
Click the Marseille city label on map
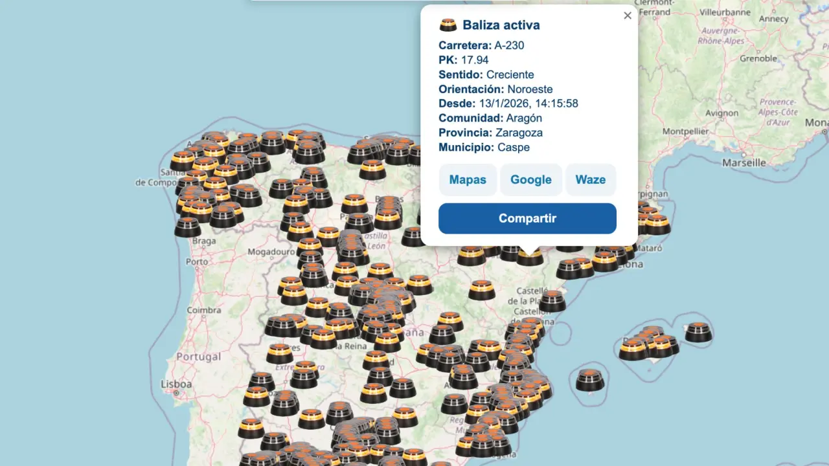[x=744, y=163]
